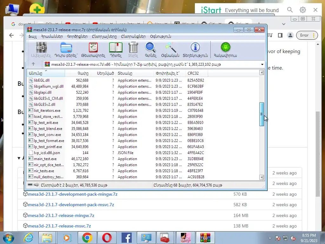Screen dimensions: 325x244
Task: Open the mesa3d-23.1.7-development-pack-mingw.7z link
Action: click(73, 194)
